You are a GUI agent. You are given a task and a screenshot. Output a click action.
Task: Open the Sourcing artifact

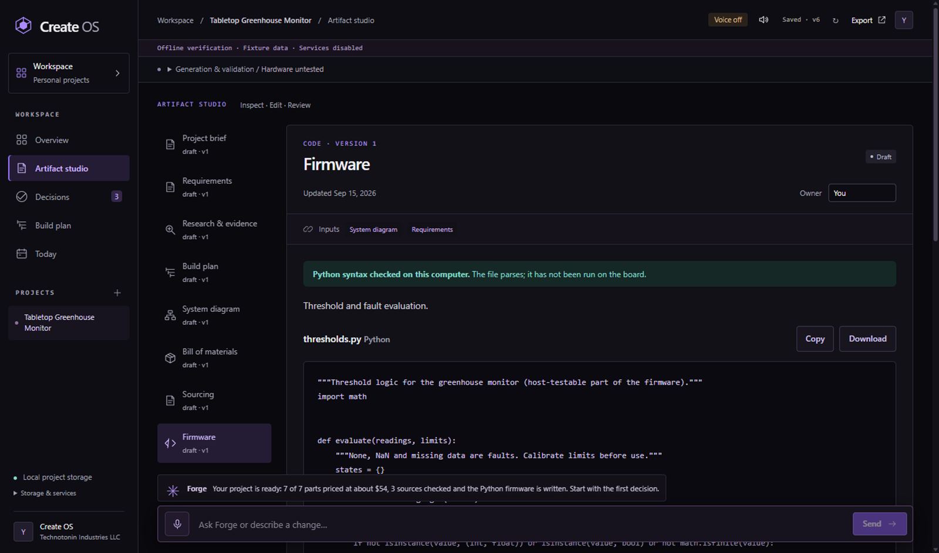point(214,401)
